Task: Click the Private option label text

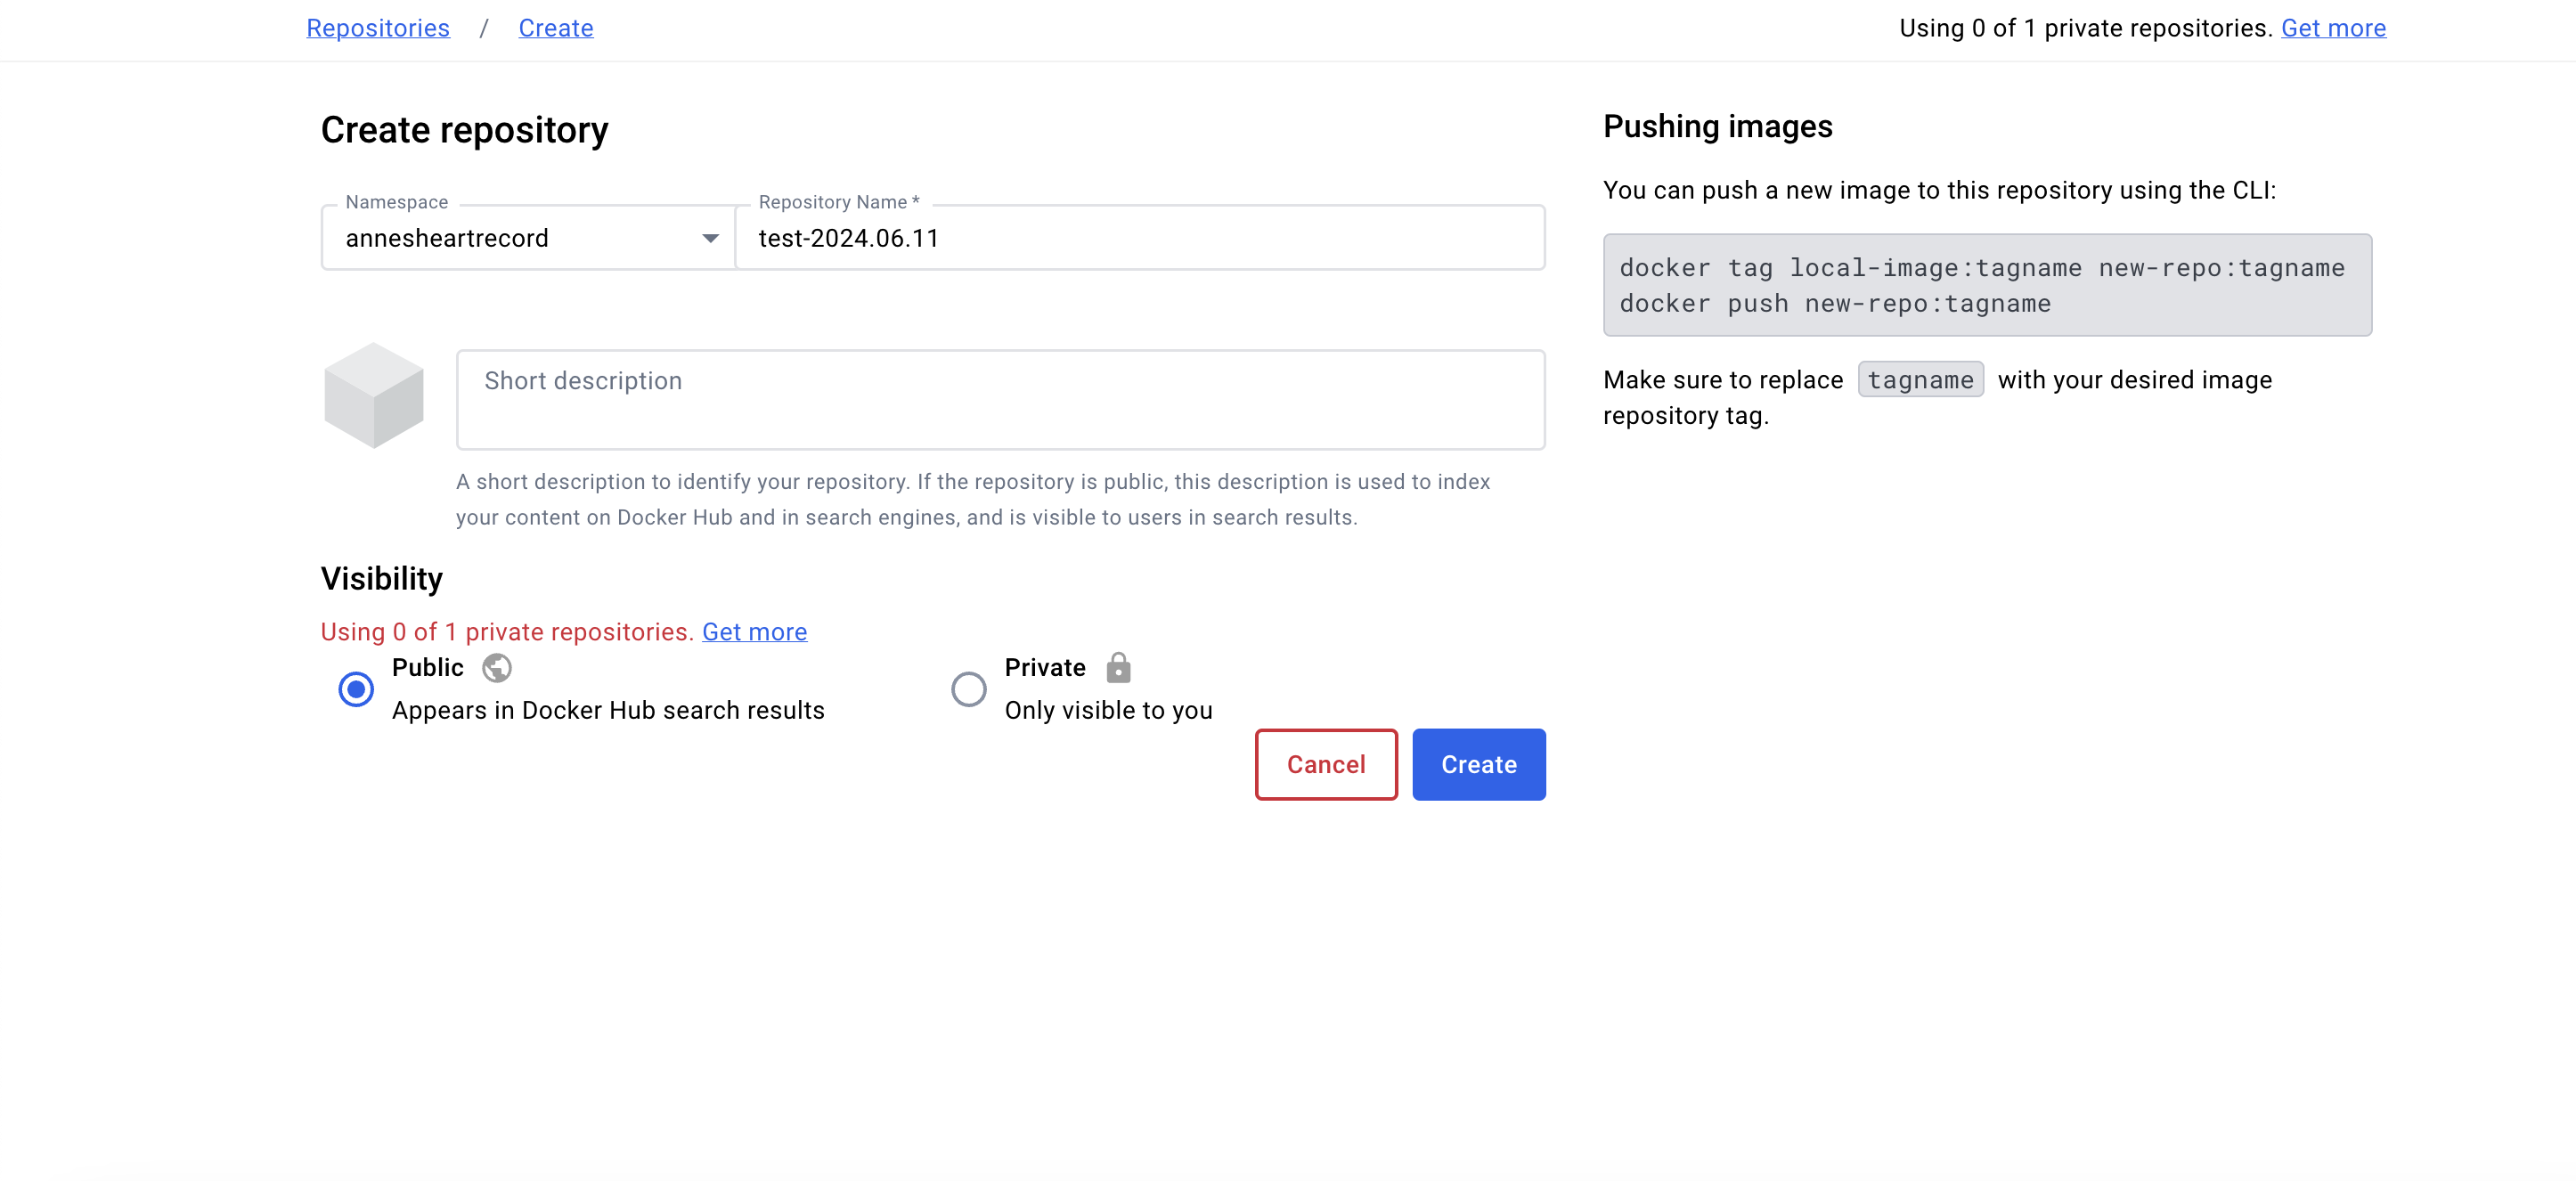Action: pyautogui.click(x=1044, y=667)
